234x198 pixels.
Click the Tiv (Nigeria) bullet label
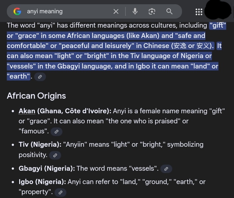40,144
